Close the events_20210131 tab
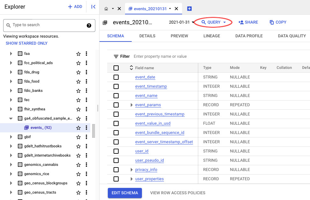The height and width of the screenshot is (200, 310). (176, 9)
